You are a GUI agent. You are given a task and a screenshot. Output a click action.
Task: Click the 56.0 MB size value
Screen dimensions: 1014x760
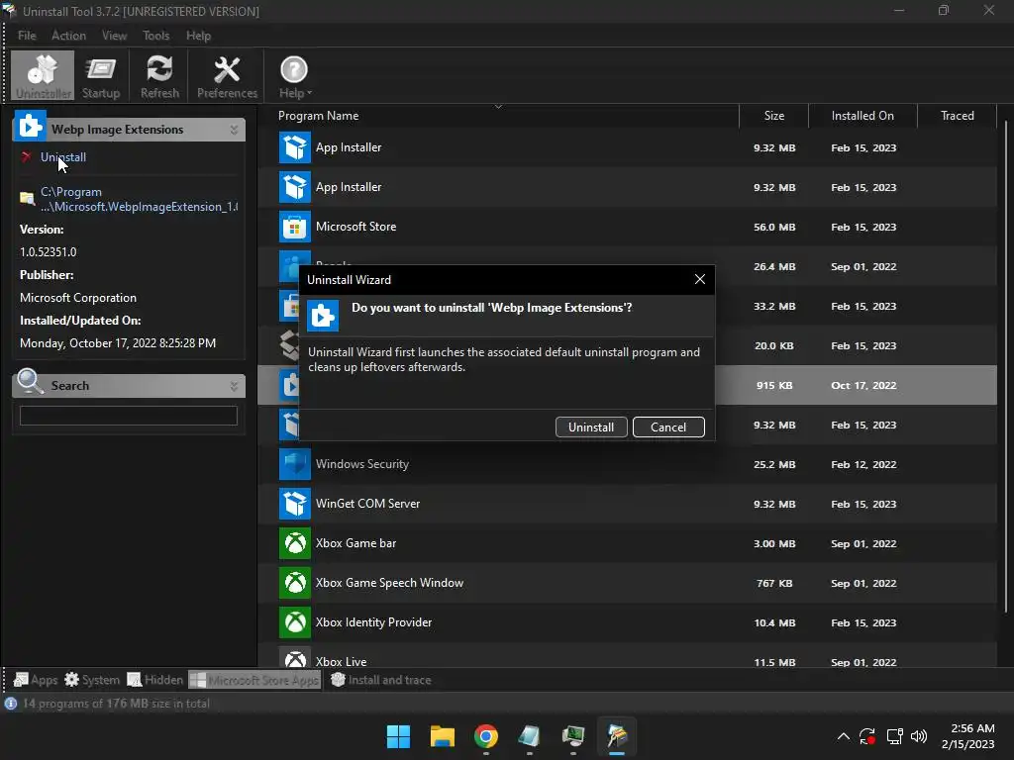tap(774, 228)
